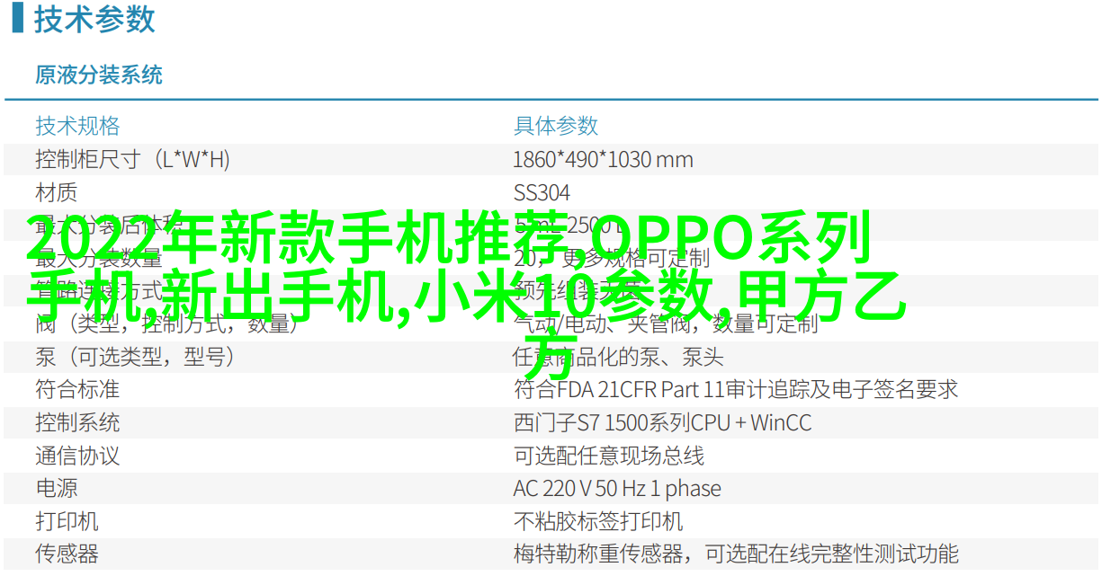Image resolution: width=1102 pixels, height=576 pixels.
Task: Click the '1860*490*1030 mm' dimension value
Action: [603, 160]
